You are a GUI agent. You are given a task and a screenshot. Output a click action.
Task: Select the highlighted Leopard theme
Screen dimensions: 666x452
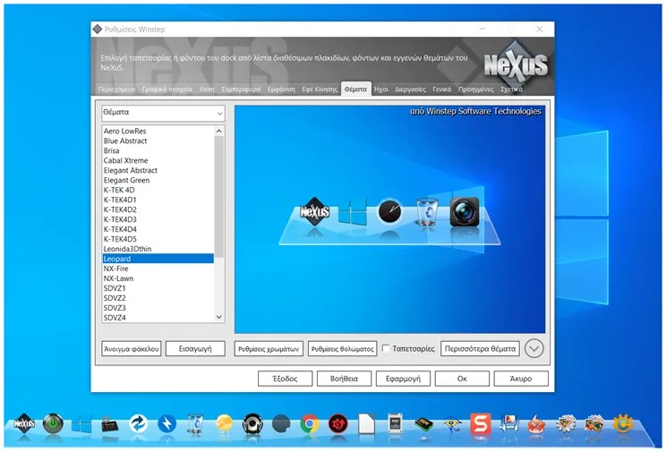(158, 259)
